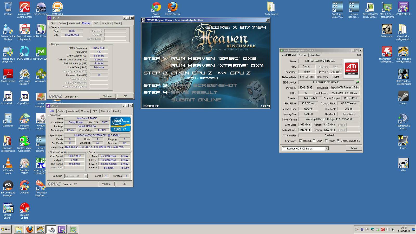This screenshot has height=234, width=416.
Task: Switch to SPD tab in upper CPU-Z window
Action: coord(96,23)
